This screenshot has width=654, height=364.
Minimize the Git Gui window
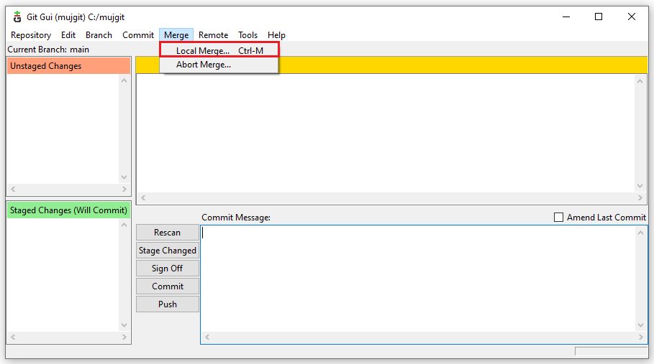coord(566,17)
